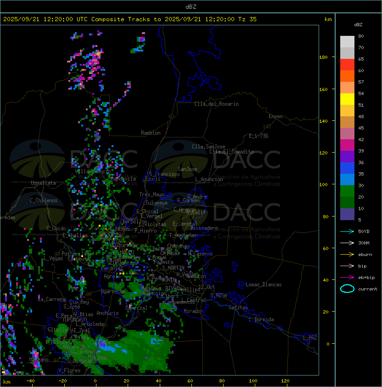The height and width of the screenshot is (387, 382).
Task: Click the Tres_Mayo place label
Action: tap(152, 194)
